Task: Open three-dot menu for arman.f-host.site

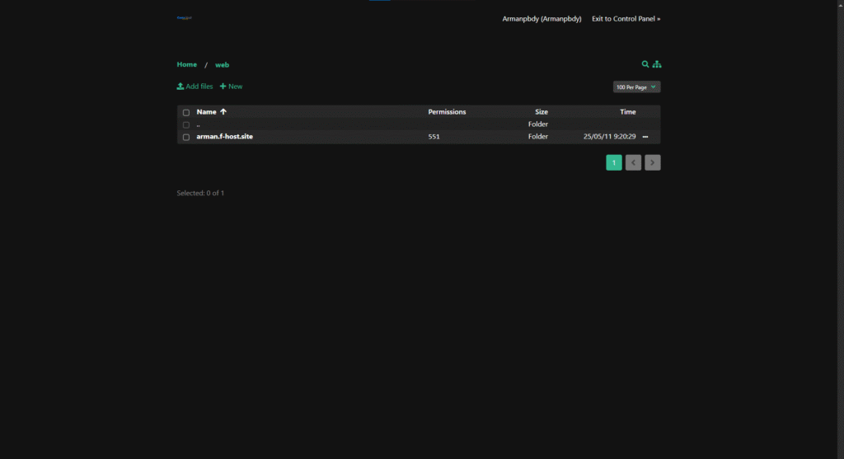Action: pos(645,137)
